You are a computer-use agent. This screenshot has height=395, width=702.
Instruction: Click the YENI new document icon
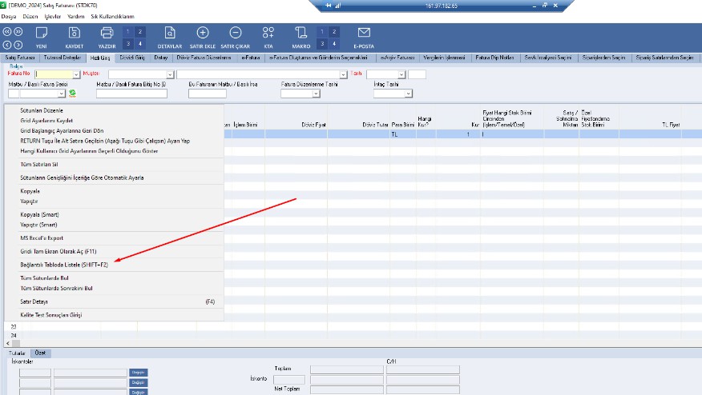(42, 34)
